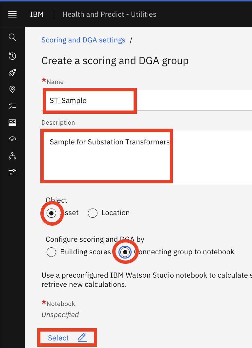This screenshot has height=348, width=252.
Task: Click the assets target icon in sidebar
Action: tap(12, 73)
